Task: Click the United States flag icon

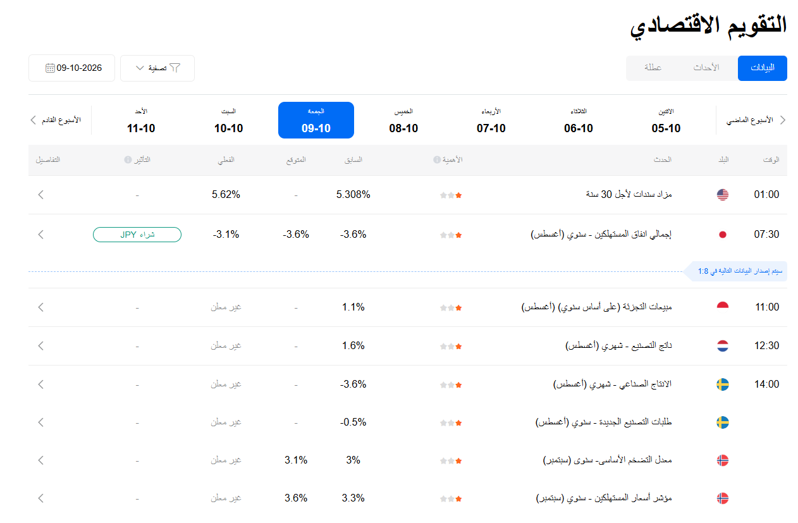Action: [723, 195]
